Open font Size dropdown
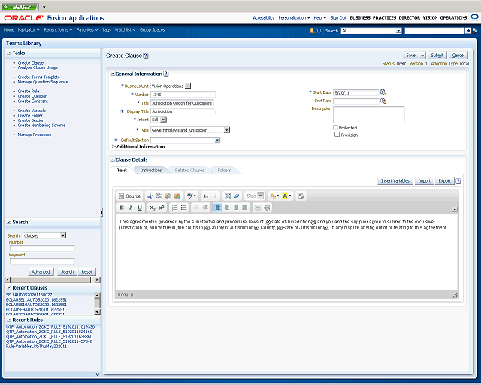Screen dimensions: 481x385 coord(261,196)
